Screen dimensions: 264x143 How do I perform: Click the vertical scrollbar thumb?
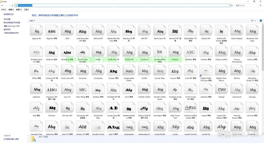click(x=263, y=48)
